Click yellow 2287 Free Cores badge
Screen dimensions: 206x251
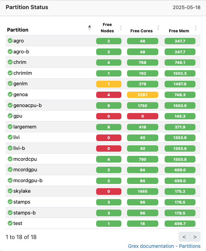(x=142, y=95)
